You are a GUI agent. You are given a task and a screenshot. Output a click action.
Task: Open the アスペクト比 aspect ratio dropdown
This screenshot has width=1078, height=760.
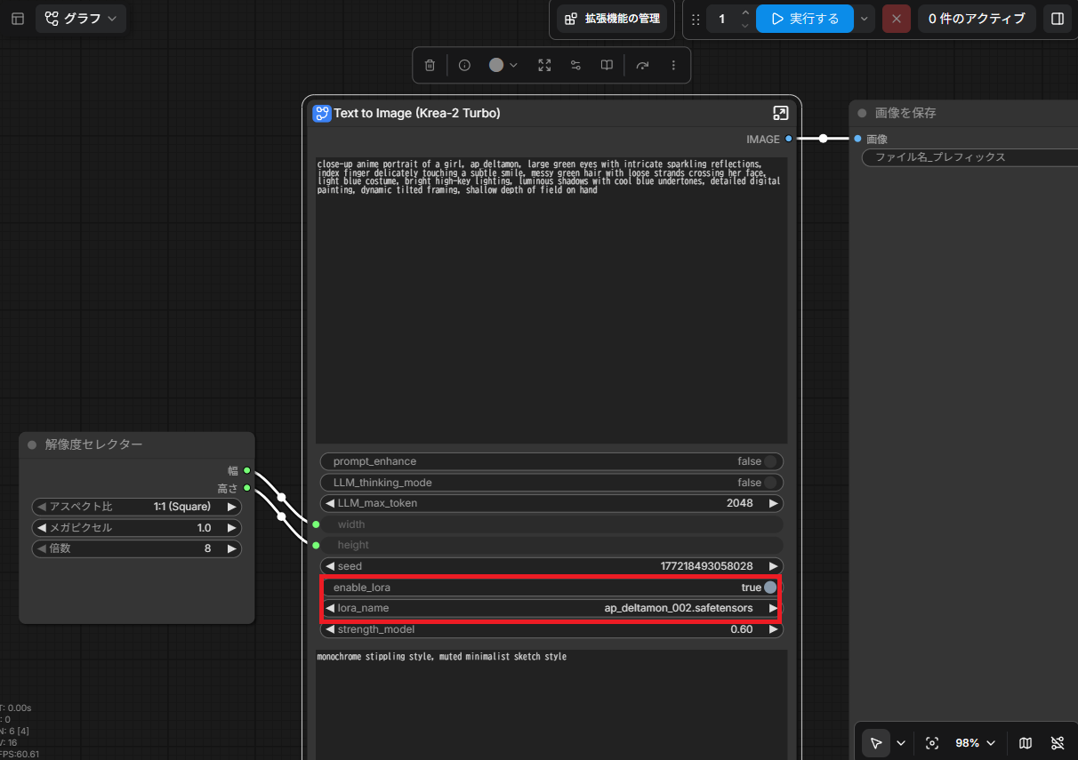[136, 507]
